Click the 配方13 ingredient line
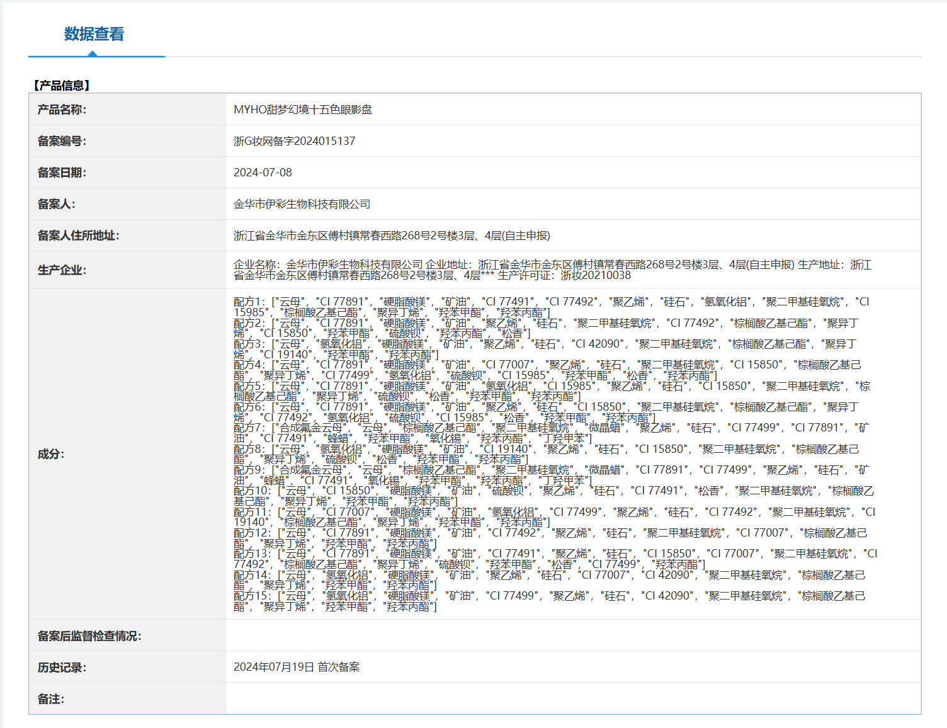Viewport: 947px width, 728px height. pyautogui.click(x=555, y=559)
